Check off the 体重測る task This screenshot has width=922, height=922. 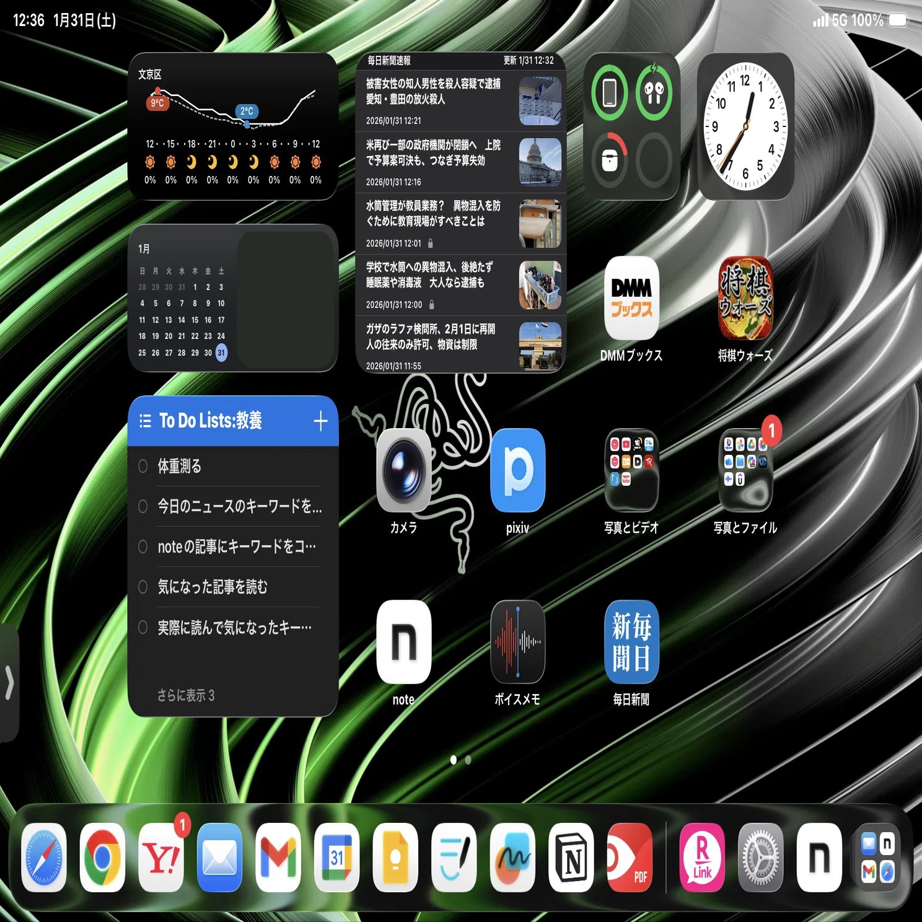[143, 466]
